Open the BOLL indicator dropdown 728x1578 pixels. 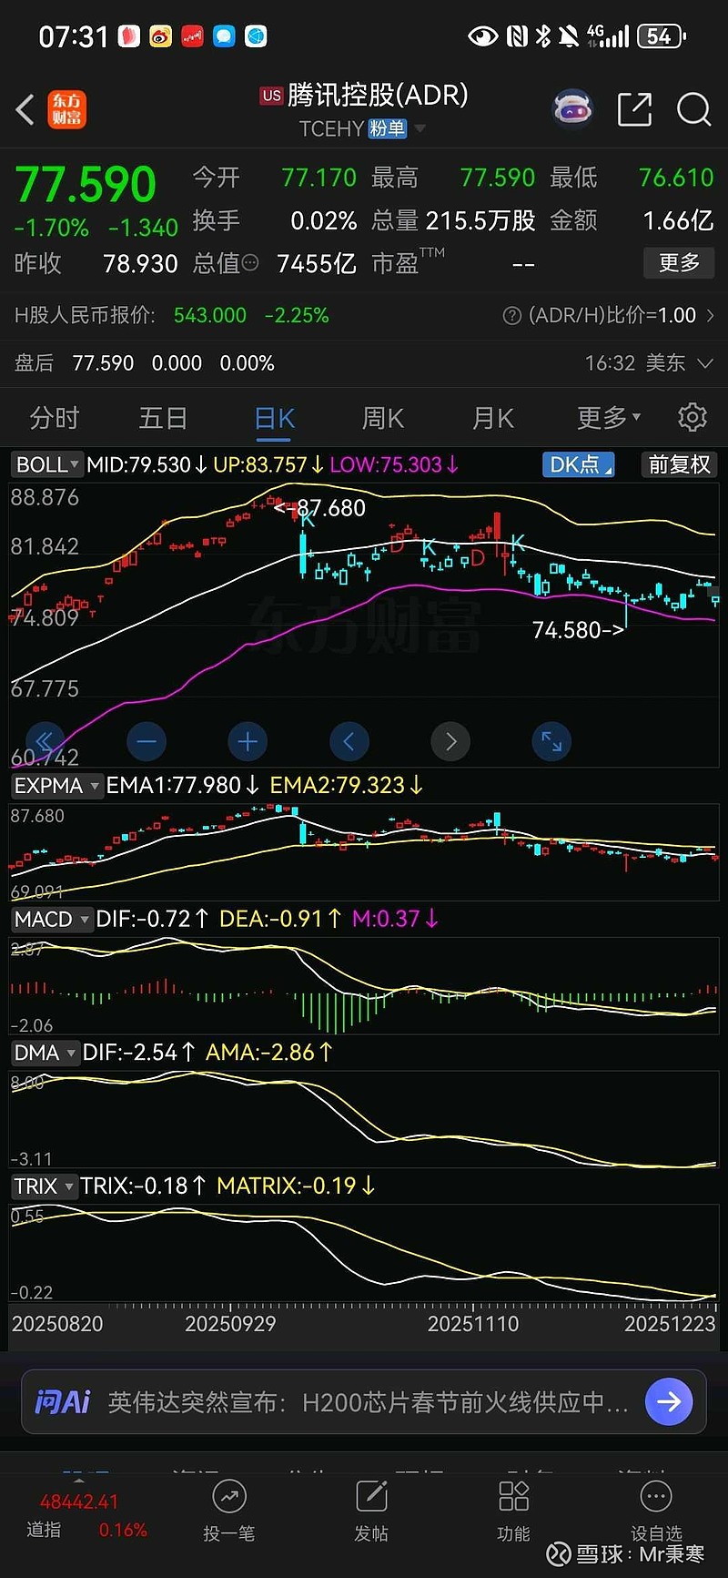coord(47,464)
